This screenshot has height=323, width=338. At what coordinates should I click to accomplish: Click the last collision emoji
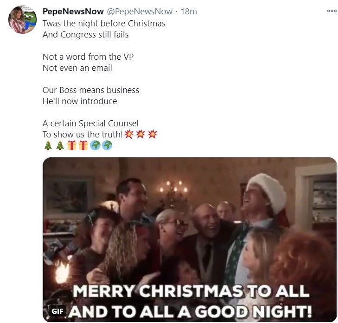pyautogui.click(x=152, y=135)
